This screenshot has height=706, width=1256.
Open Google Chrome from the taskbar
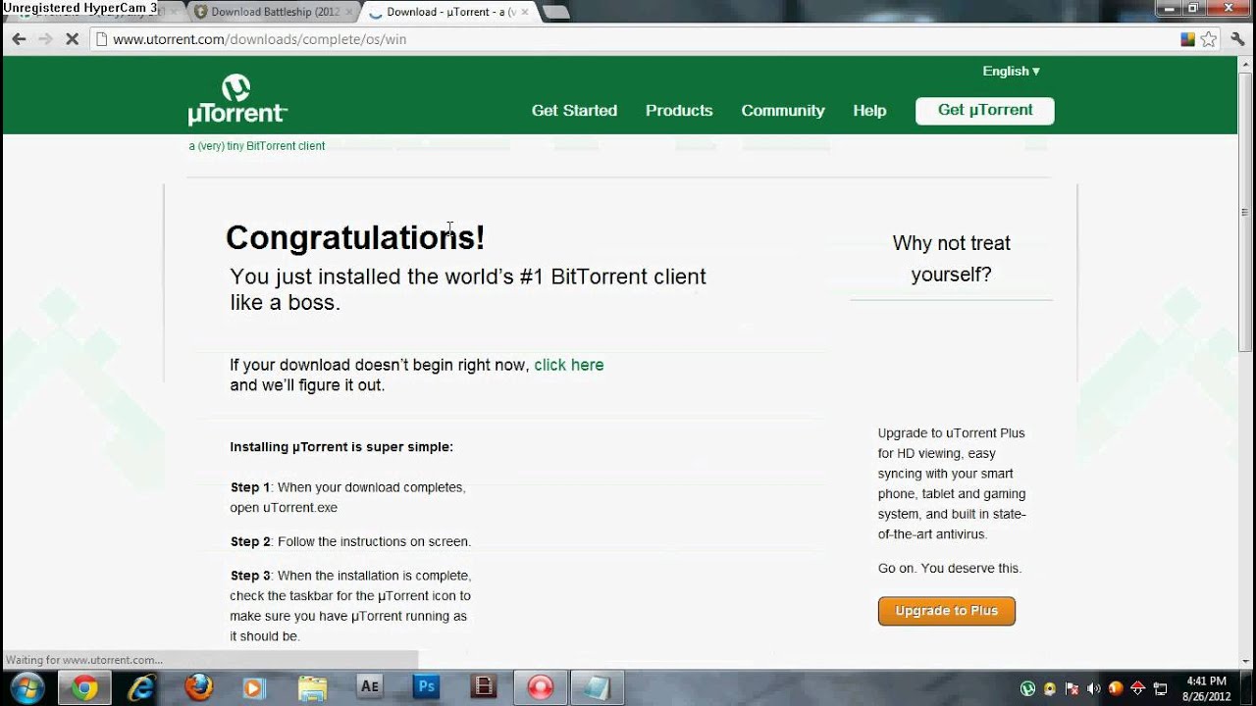coord(84,687)
